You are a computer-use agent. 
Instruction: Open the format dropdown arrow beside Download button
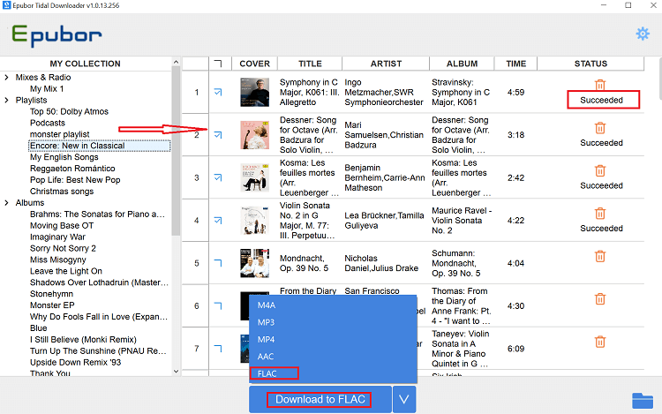tap(404, 399)
